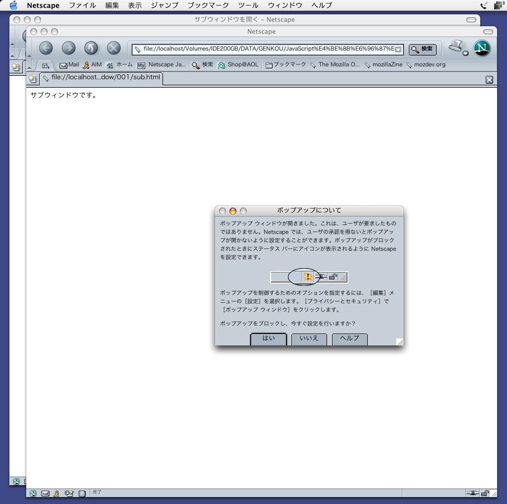Go forward with the Forward arrow button

click(68, 48)
